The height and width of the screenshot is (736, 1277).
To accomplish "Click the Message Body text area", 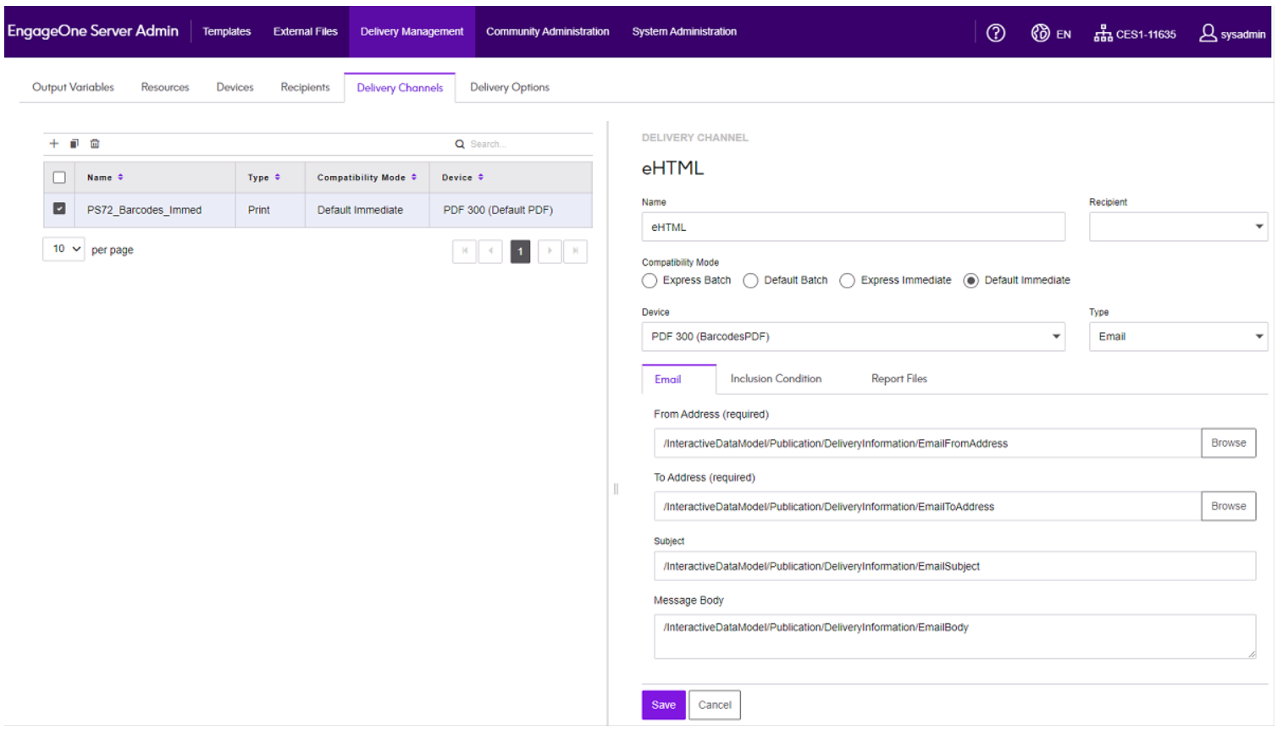I will (x=954, y=636).
